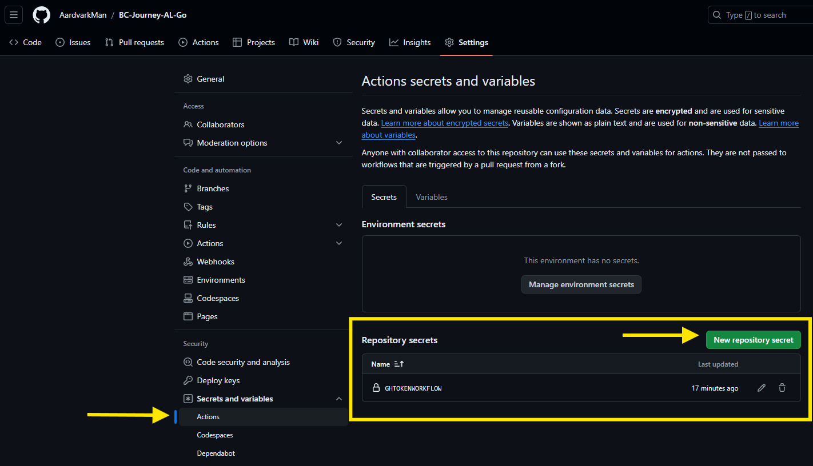
Task: Collapse the Secrets and variables section
Action: tap(339, 398)
